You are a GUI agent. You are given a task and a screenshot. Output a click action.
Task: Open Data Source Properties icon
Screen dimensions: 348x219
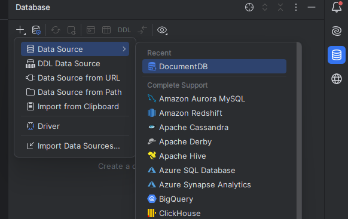coord(36,30)
